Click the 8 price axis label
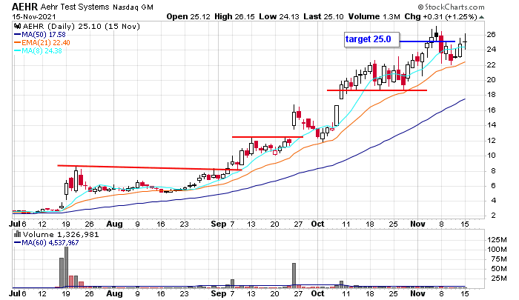 pyautogui.click(x=493, y=170)
